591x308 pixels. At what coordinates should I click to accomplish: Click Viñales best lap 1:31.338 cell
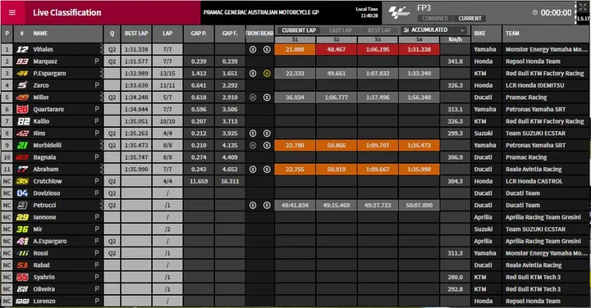(x=136, y=49)
